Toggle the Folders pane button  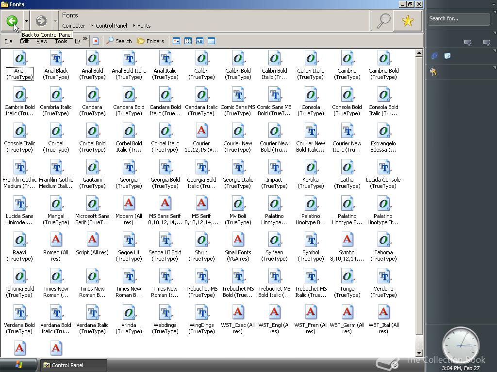pos(150,41)
